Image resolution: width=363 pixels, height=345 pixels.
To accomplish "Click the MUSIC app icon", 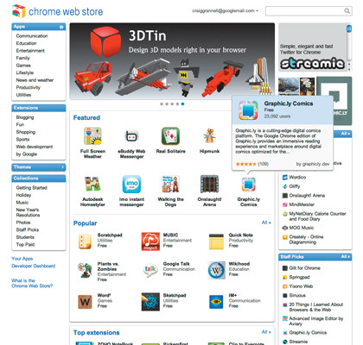I will 150,241.
